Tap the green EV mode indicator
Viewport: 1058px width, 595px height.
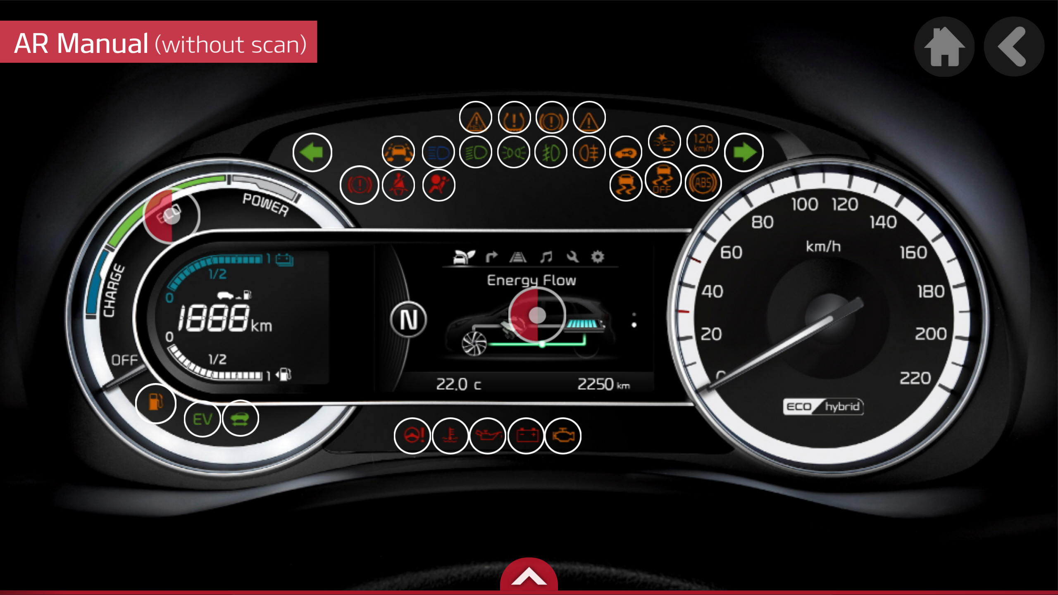203,419
